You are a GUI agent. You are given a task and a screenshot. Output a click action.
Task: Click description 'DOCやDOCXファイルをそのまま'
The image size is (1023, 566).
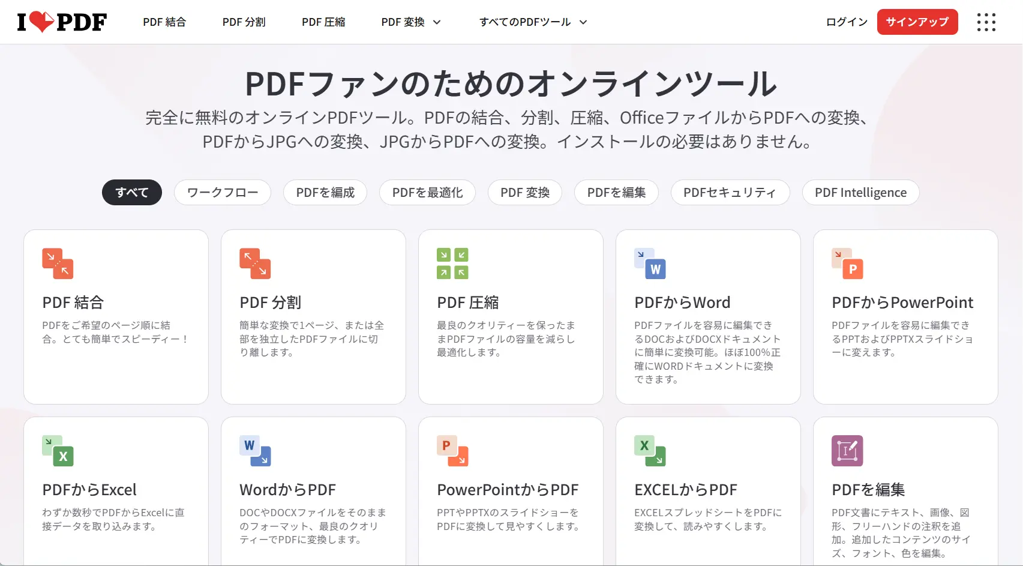click(313, 526)
